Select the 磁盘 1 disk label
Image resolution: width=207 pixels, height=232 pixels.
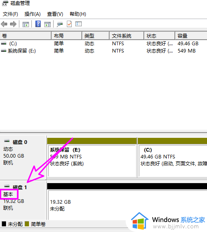pos(20,187)
